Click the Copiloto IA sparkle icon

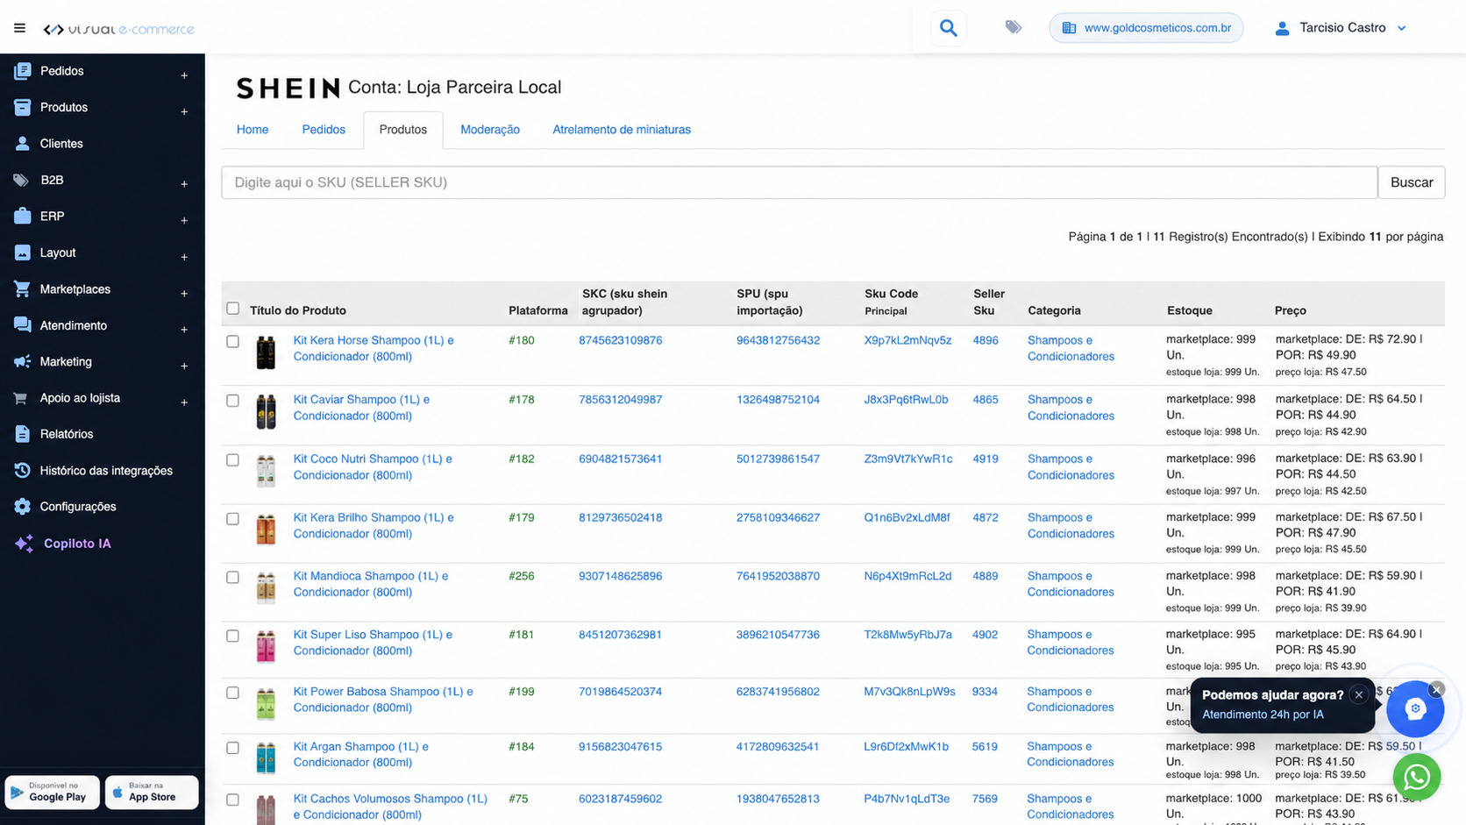[x=25, y=544]
